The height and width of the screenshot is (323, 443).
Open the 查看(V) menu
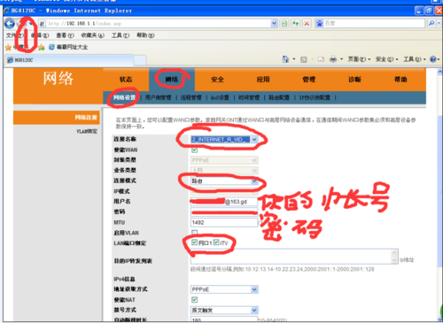click(x=65, y=35)
